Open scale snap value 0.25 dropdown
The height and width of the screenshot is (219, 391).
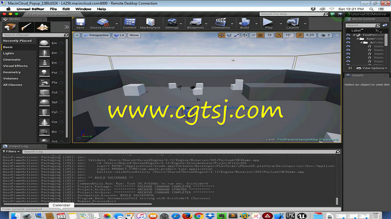point(310,35)
